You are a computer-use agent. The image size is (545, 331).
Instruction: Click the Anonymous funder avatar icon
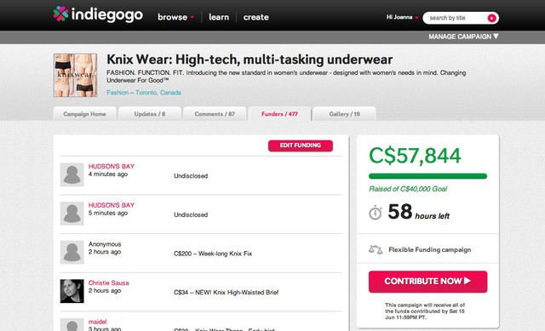coord(72,253)
